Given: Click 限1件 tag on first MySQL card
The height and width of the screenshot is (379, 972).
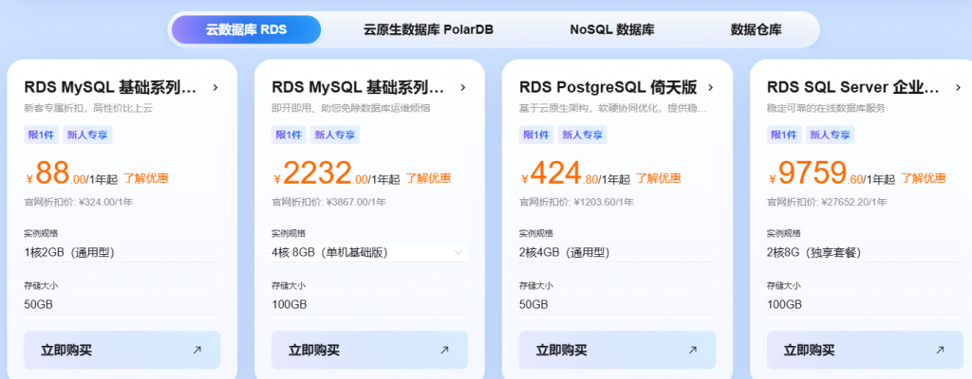Looking at the screenshot, I should (x=40, y=135).
